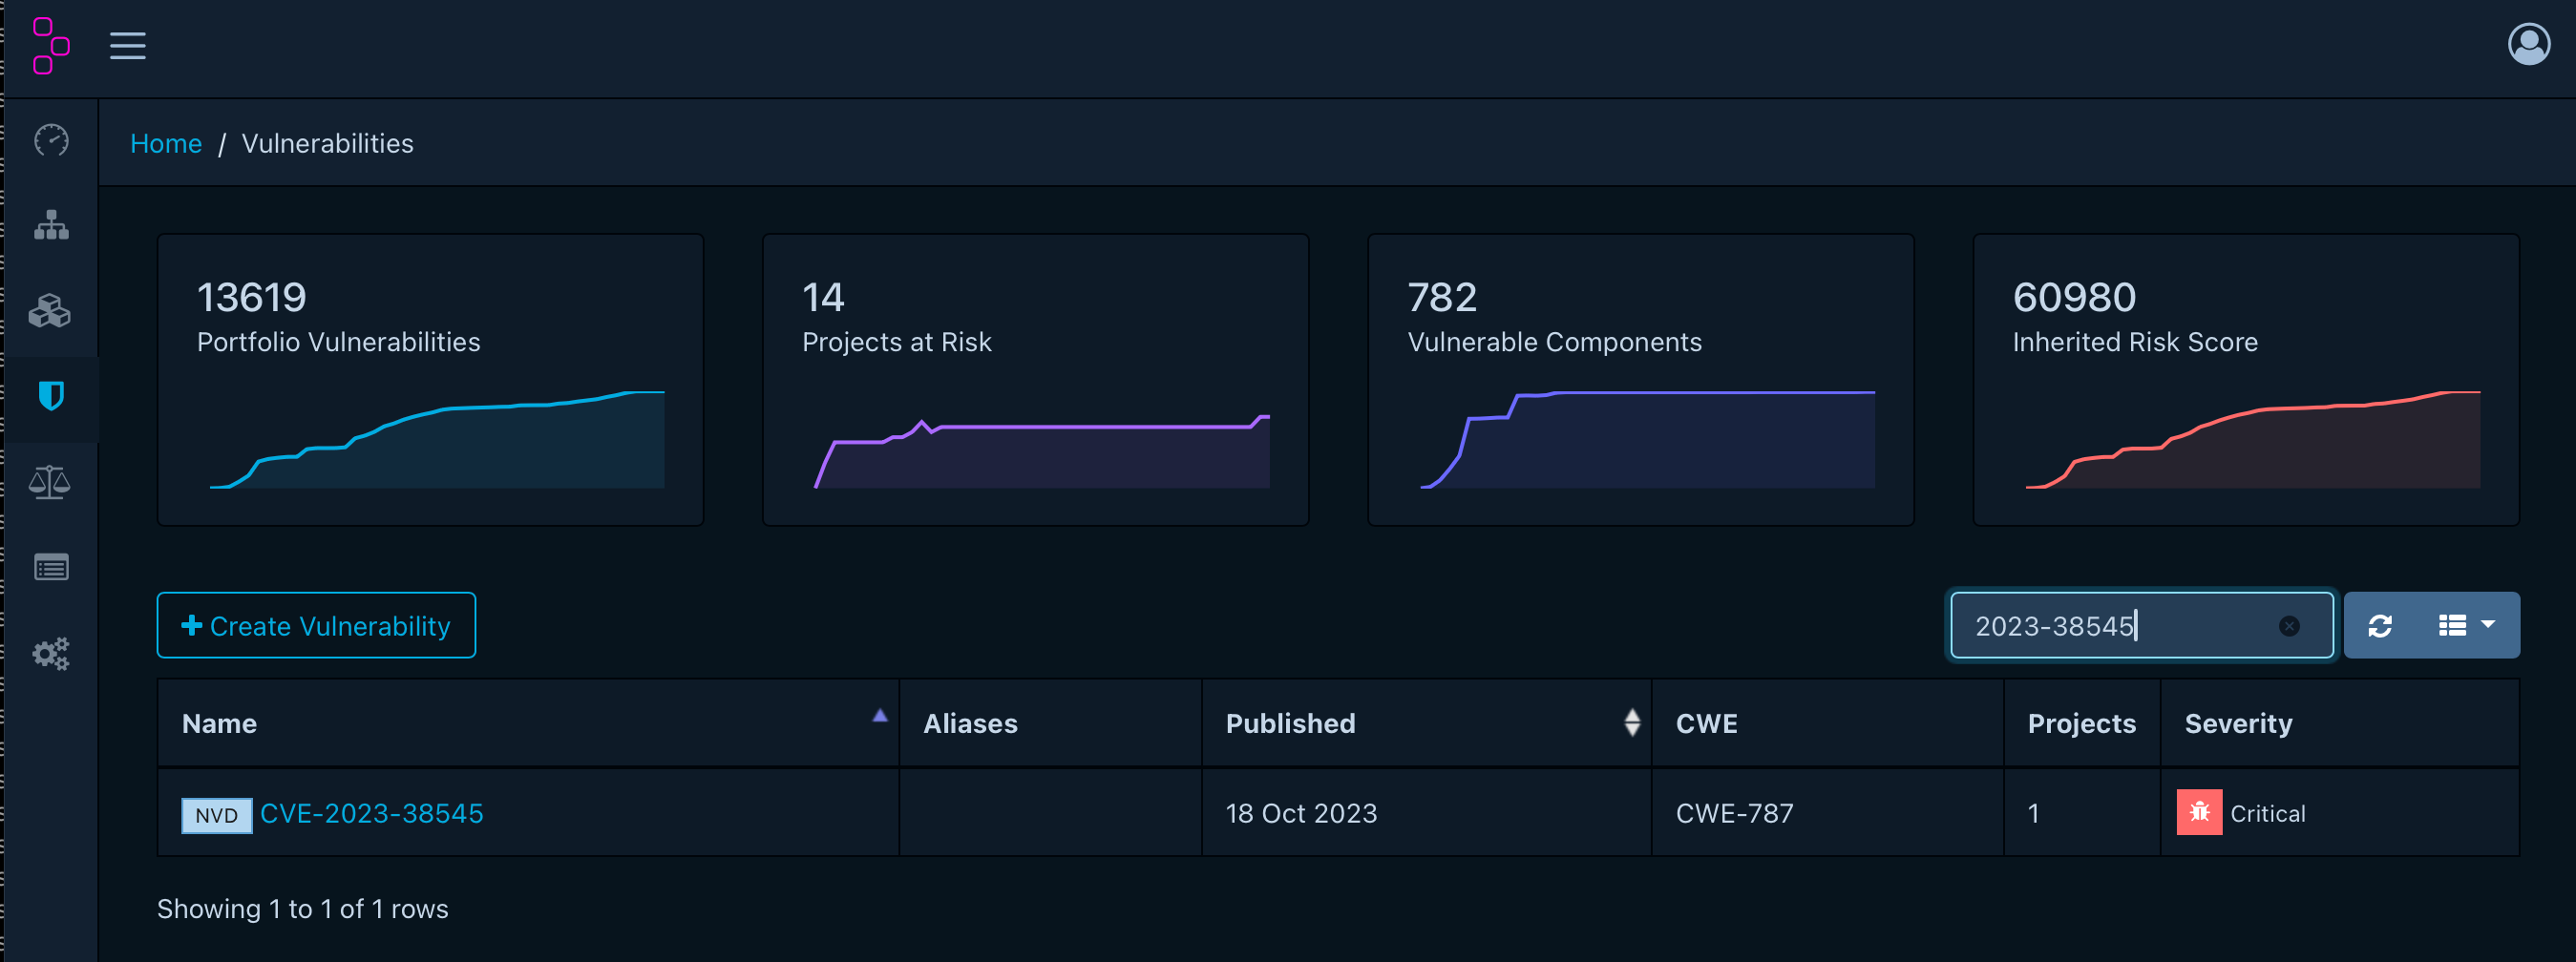Go to Home breadcrumb link

166,144
